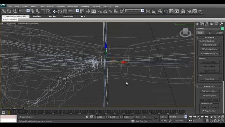Viewport: 225px width, 127px height.
Task: Activate the Select and Move tool
Action: [x=54, y=11]
